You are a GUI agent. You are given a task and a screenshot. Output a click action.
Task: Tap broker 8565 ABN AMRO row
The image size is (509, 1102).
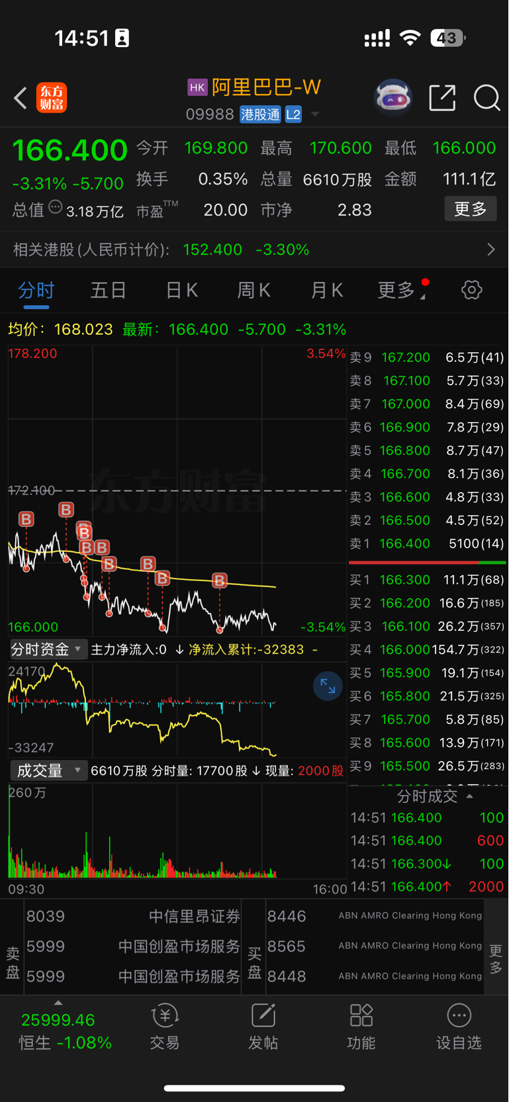click(x=375, y=946)
